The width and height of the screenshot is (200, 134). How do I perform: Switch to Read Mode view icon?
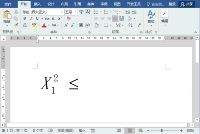[119, 130]
